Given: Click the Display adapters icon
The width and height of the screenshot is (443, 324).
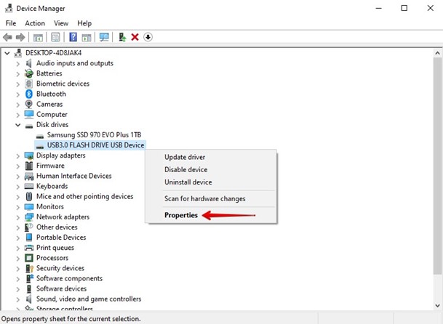Looking at the screenshot, I should [x=29, y=155].
